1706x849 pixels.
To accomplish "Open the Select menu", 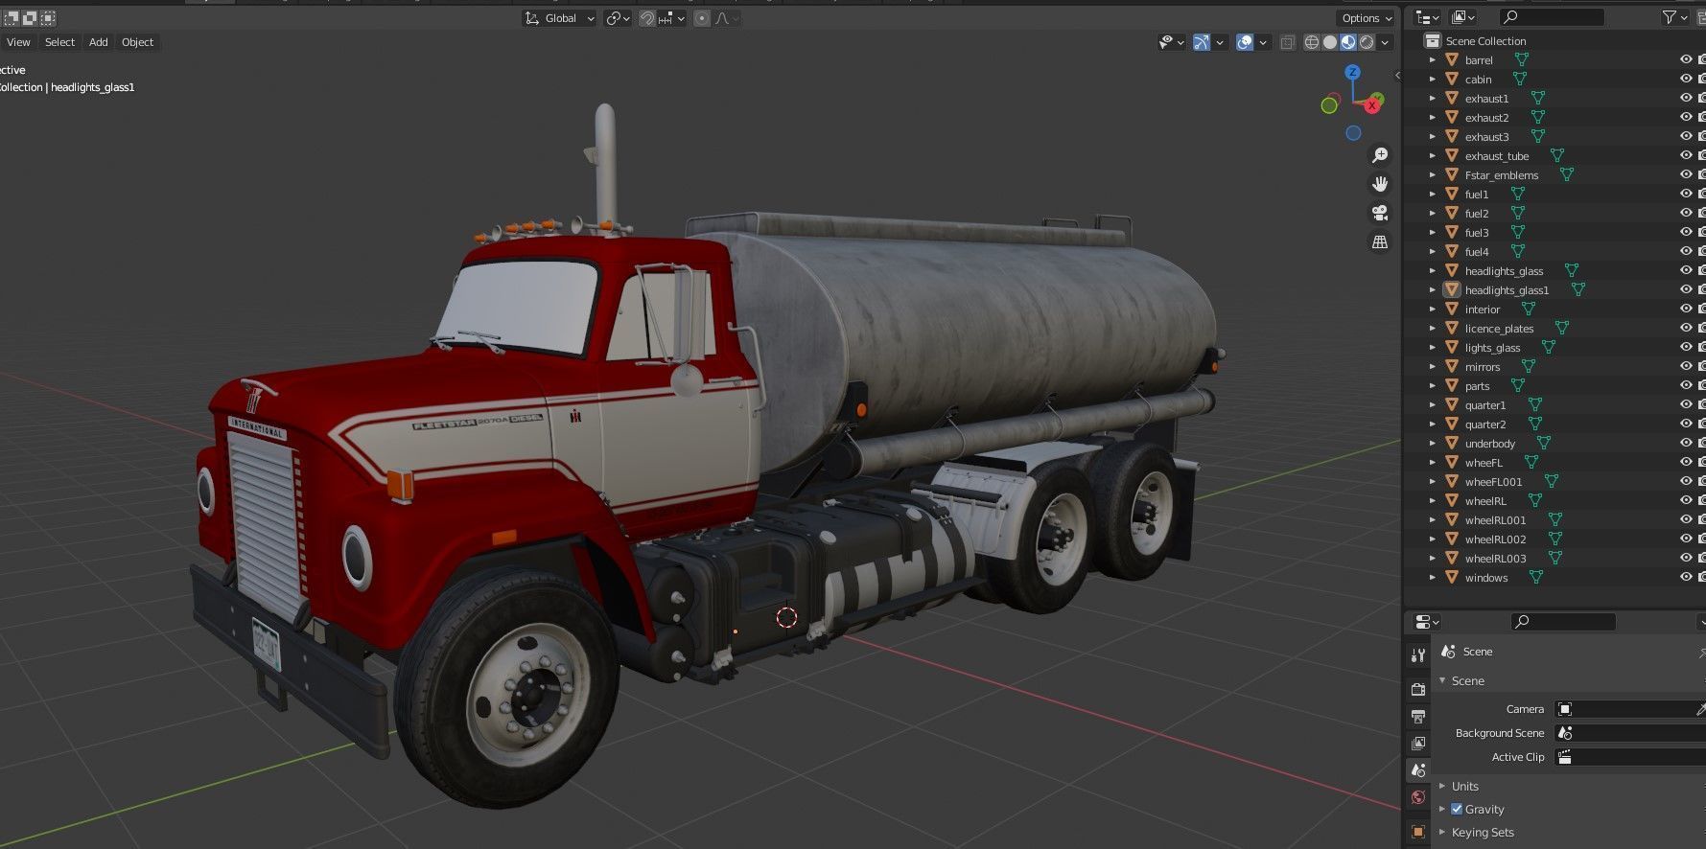I will (59, 42).
